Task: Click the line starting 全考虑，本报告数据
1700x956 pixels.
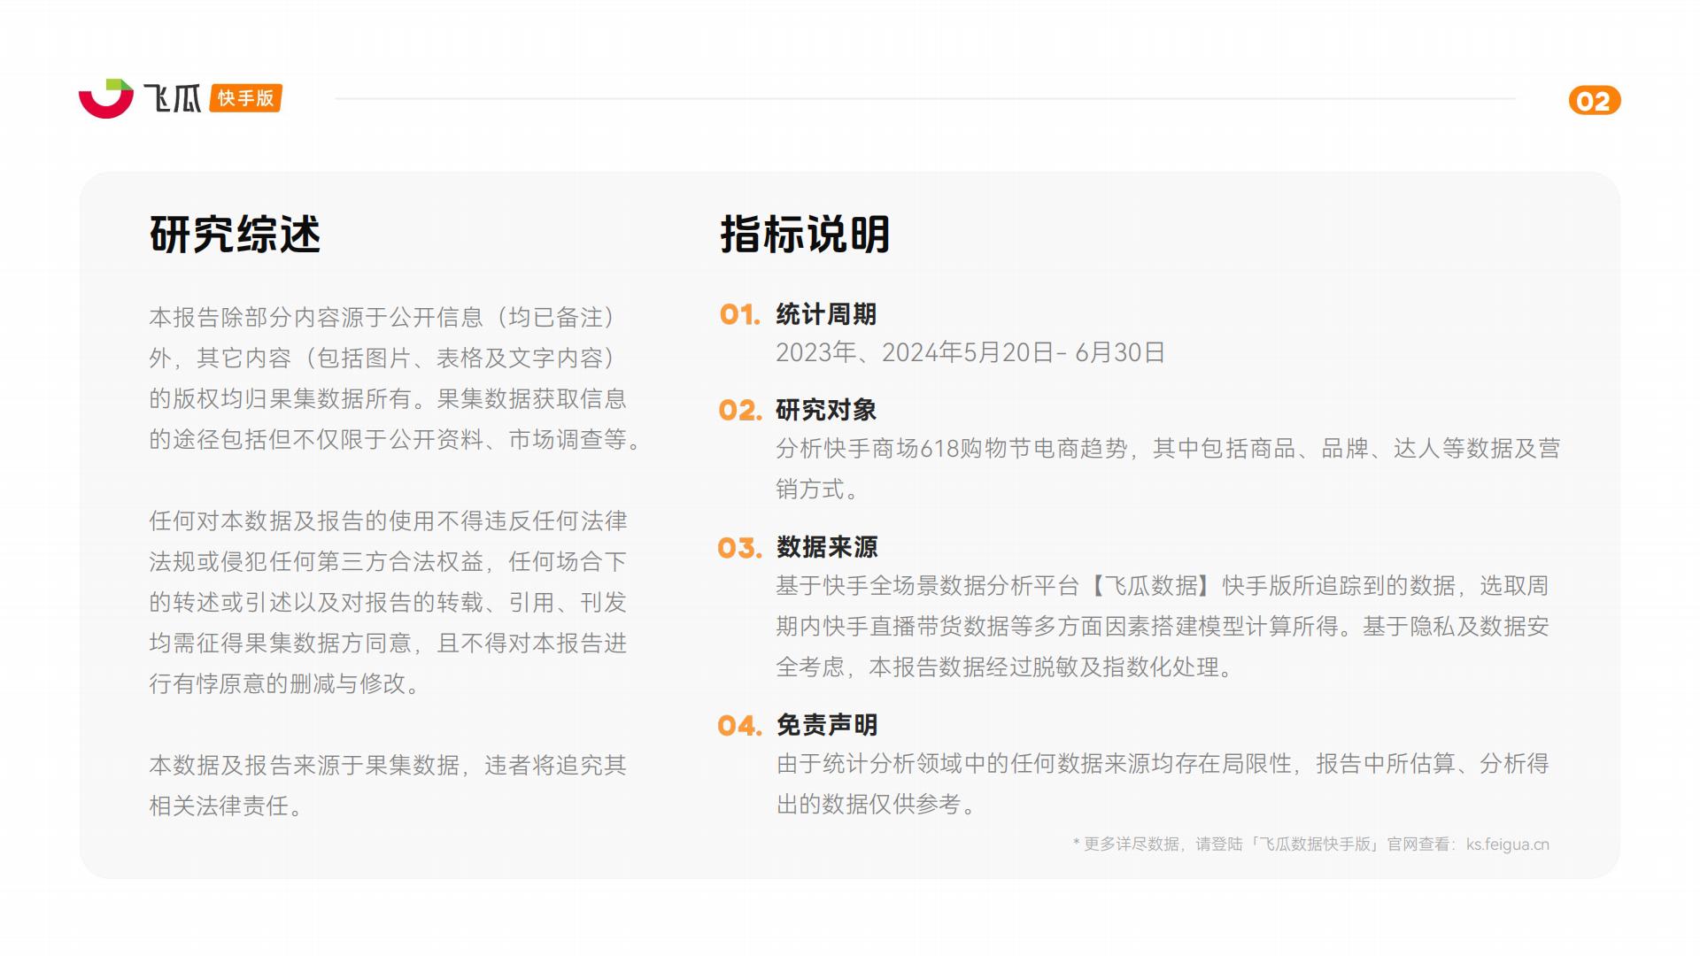Action: 1005,667
